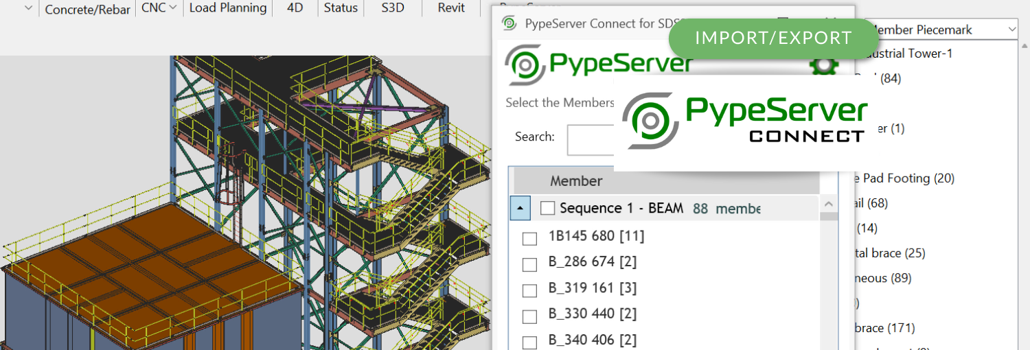The image size is (1030, 350).
Task: Open the Member Piecemark dropdown
Action: point(1012,30)
